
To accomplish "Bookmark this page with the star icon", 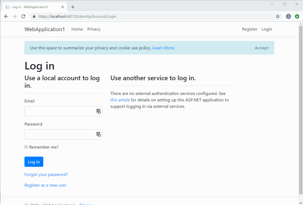I will pos(277,16).
